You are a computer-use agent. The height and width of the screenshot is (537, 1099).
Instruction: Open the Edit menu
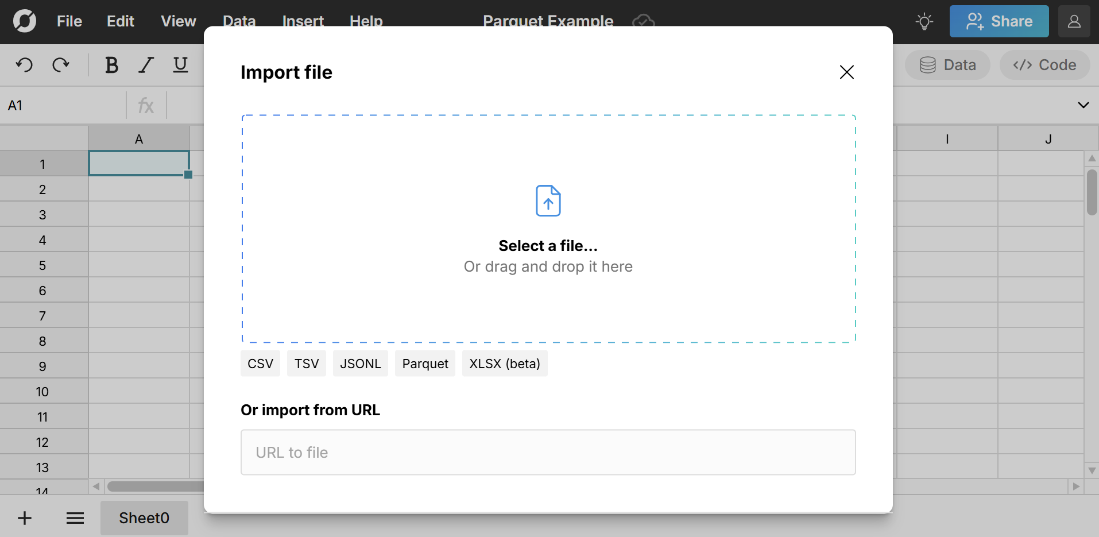[x=121, y=21]
